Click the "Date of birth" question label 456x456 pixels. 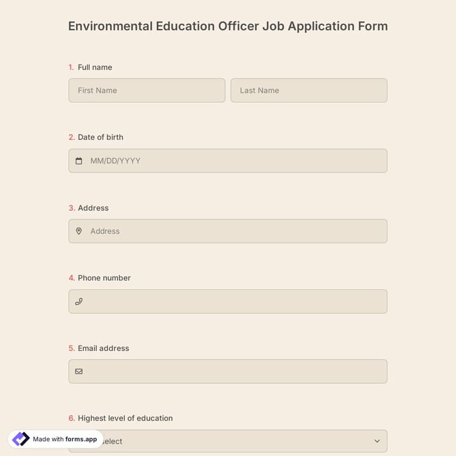coord(100,137)
